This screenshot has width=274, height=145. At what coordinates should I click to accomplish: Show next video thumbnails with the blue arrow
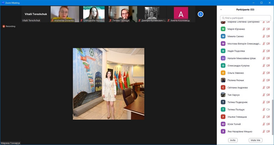(200, 14)
